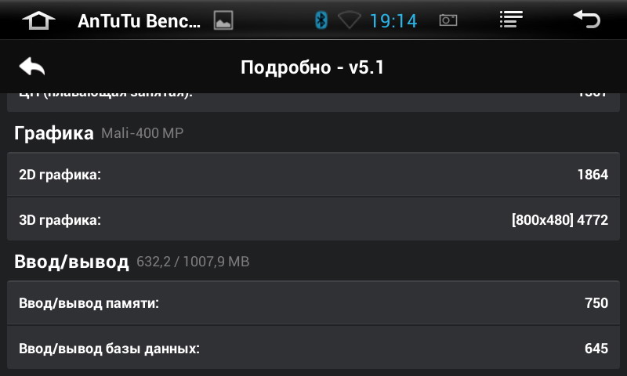Tap the home icon in status bar
Image resolution: width=627 pixels, height=376 pixels.
click(38, 20)
